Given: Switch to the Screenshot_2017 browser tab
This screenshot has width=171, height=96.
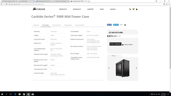Looking at the screenshot, I should coord(44,1).
